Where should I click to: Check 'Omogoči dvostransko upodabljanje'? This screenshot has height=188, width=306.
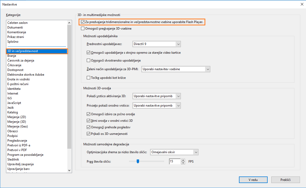(88, 60)
